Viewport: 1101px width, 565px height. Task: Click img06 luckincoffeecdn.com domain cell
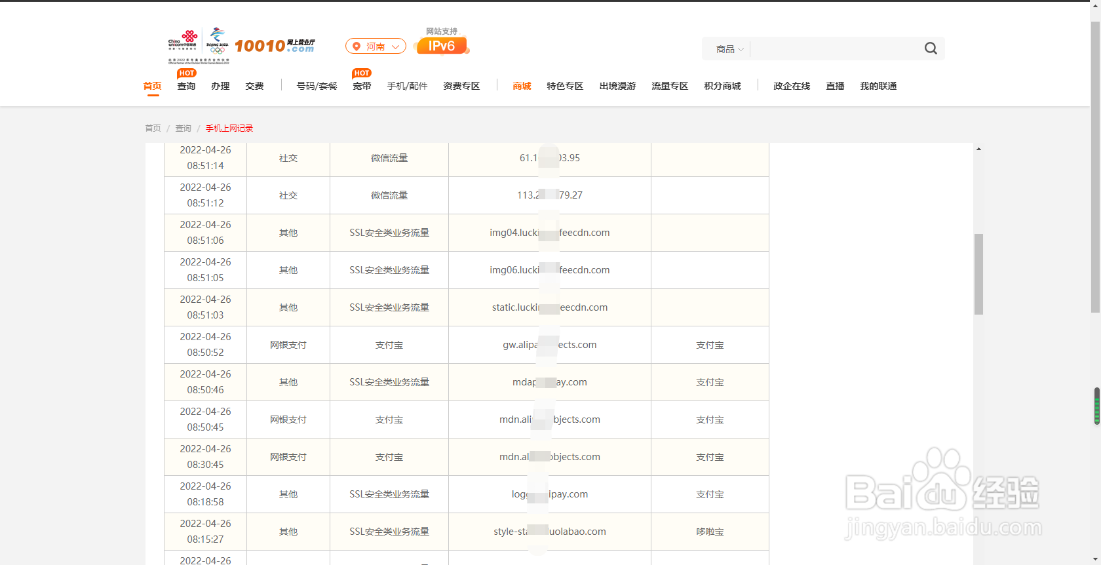pyautogui.click(x=550, y=270)
